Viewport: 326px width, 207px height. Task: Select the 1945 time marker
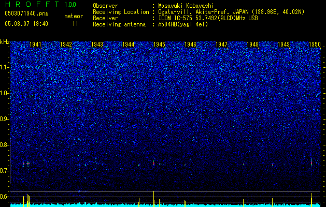click(x=159, y=45)
